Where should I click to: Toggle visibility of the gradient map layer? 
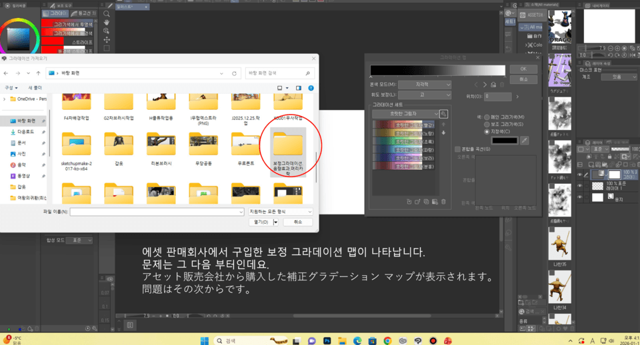(x=579, y=174)
